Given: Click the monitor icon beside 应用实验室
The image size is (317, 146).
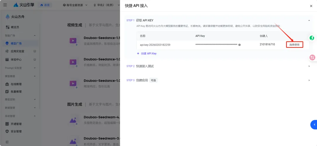Looking at the screenshot, I should pyautogui.click(x=35, y=51).
